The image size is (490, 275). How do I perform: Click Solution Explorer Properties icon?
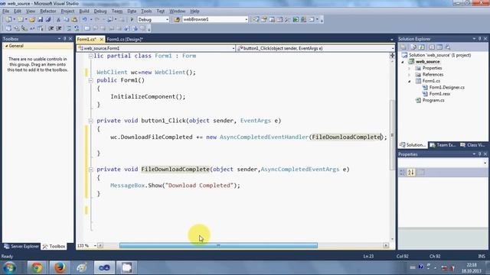point(403,47)
